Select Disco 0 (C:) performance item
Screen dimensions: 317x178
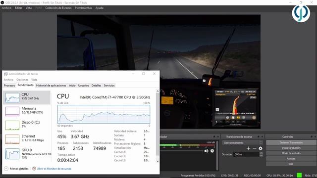pyautogui.click(x=27, y=125)
